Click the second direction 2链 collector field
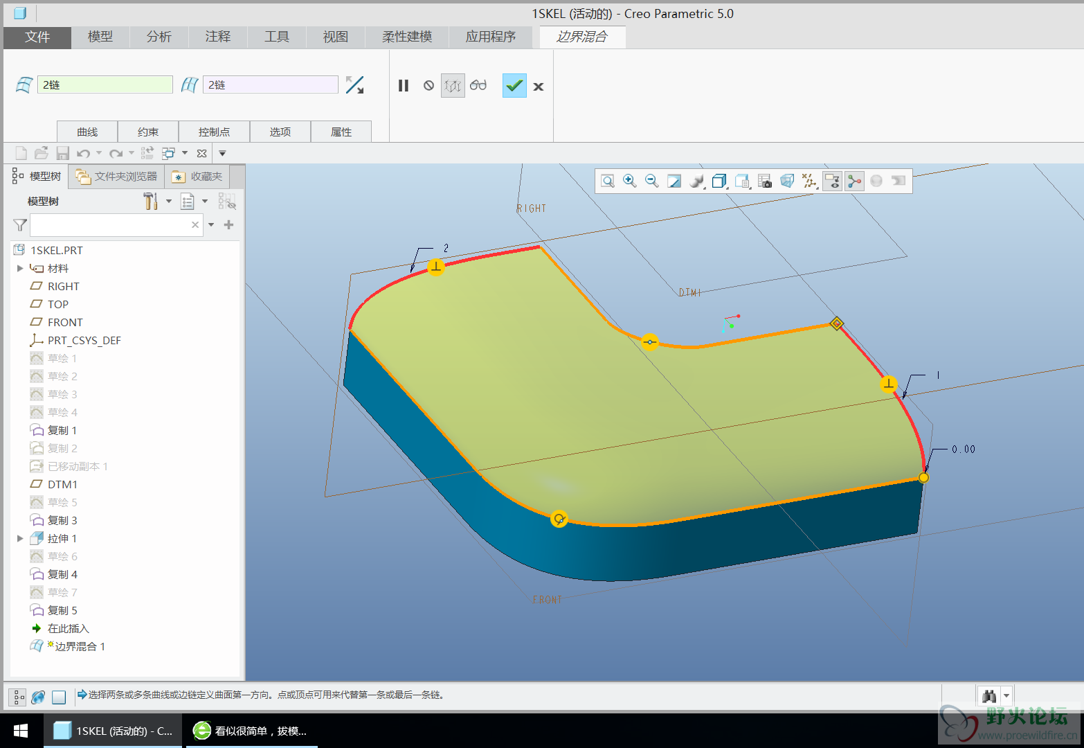 271,84
